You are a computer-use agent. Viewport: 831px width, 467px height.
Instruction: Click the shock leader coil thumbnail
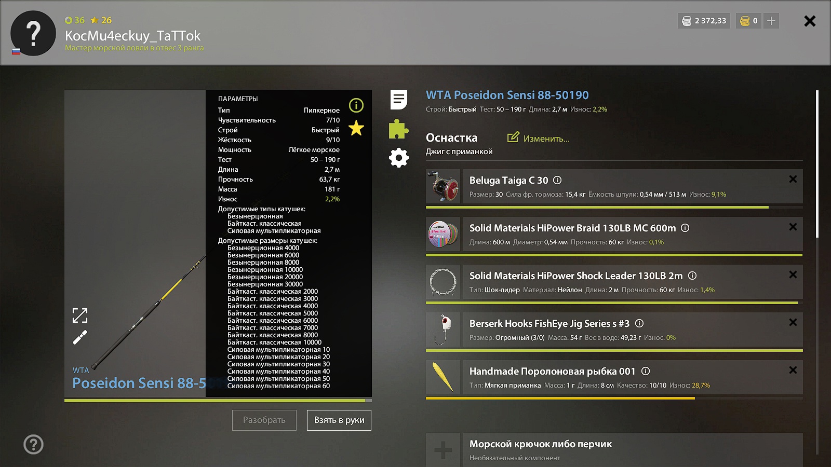point(443,282)
